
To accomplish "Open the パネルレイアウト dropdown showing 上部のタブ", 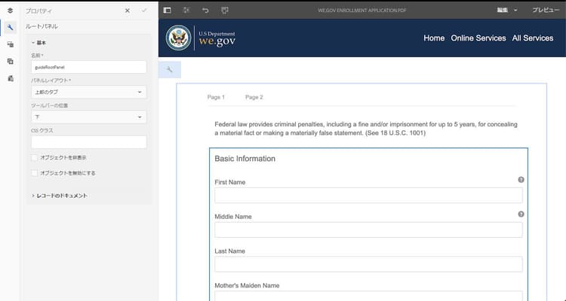I will pyautogui.click(x=89, y=92).
